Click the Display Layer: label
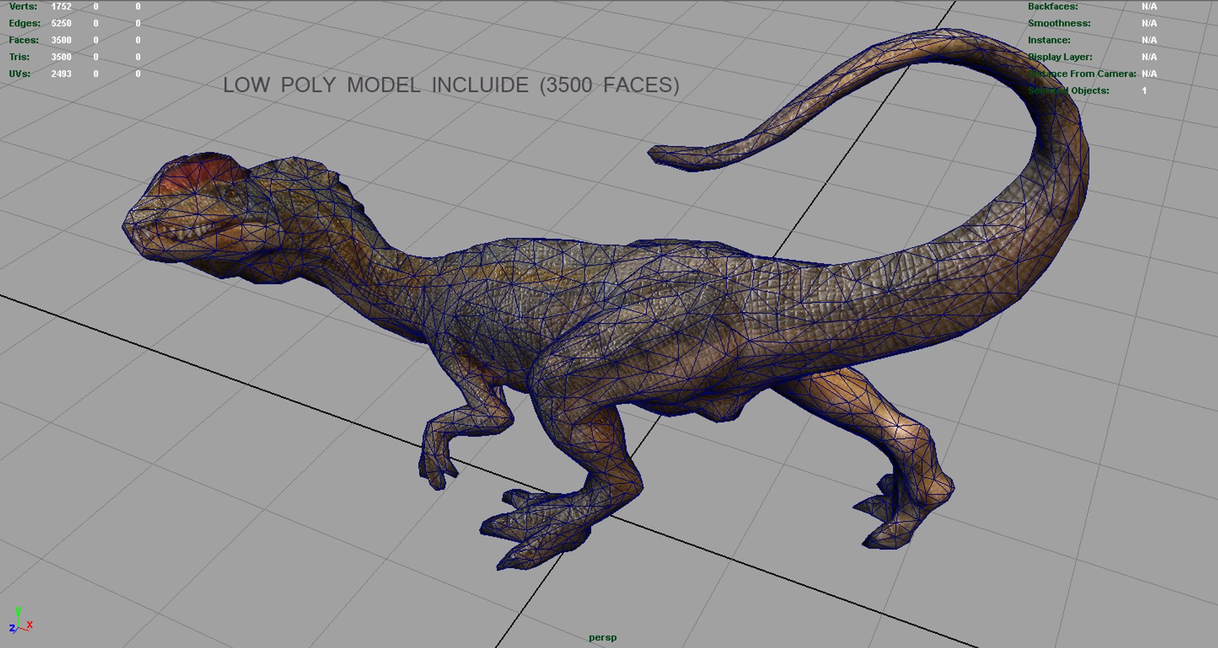 (1059, 57)
